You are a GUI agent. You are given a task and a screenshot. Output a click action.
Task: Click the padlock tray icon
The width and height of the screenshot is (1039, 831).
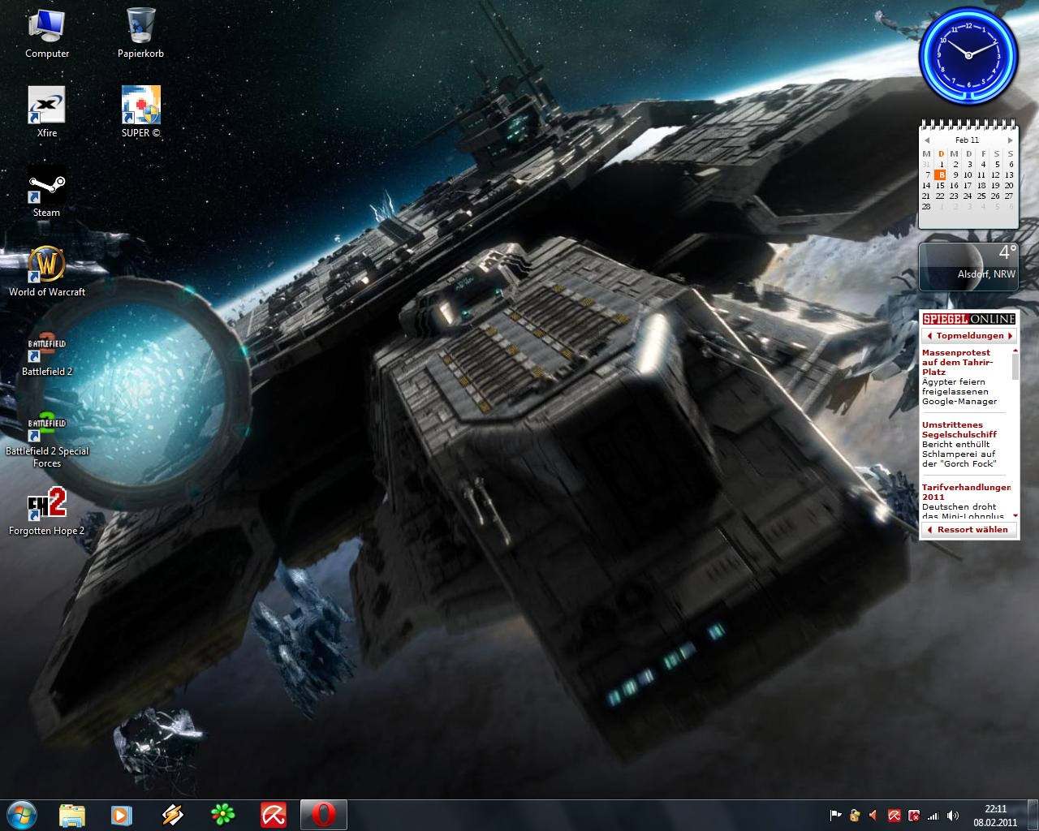point(855,816)
